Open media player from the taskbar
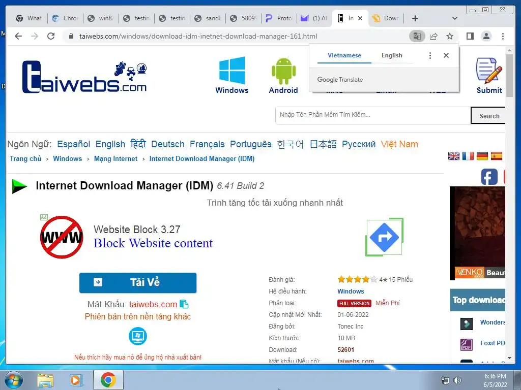This screenshot has height=390, width=521. coord(76,380)
